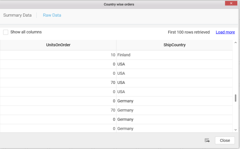The width and height of the screenshot is (240, 149).
Task: Enable the Show all columns checkbox
Action: [x=6, y=32]
